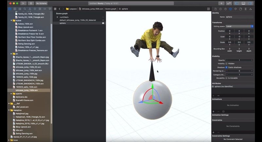
Task: Expand the jin folder
Action: [x=11, y=54]
